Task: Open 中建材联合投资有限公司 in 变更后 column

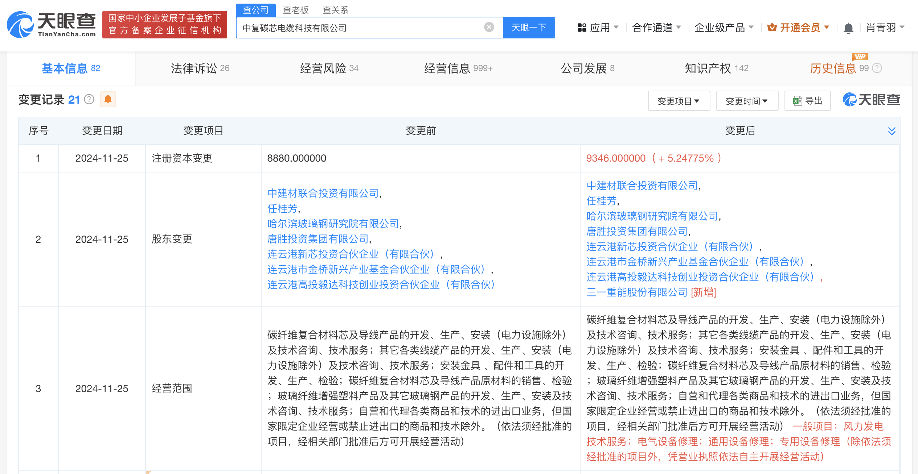Action: pyautogui.click(x=642, y=186)
